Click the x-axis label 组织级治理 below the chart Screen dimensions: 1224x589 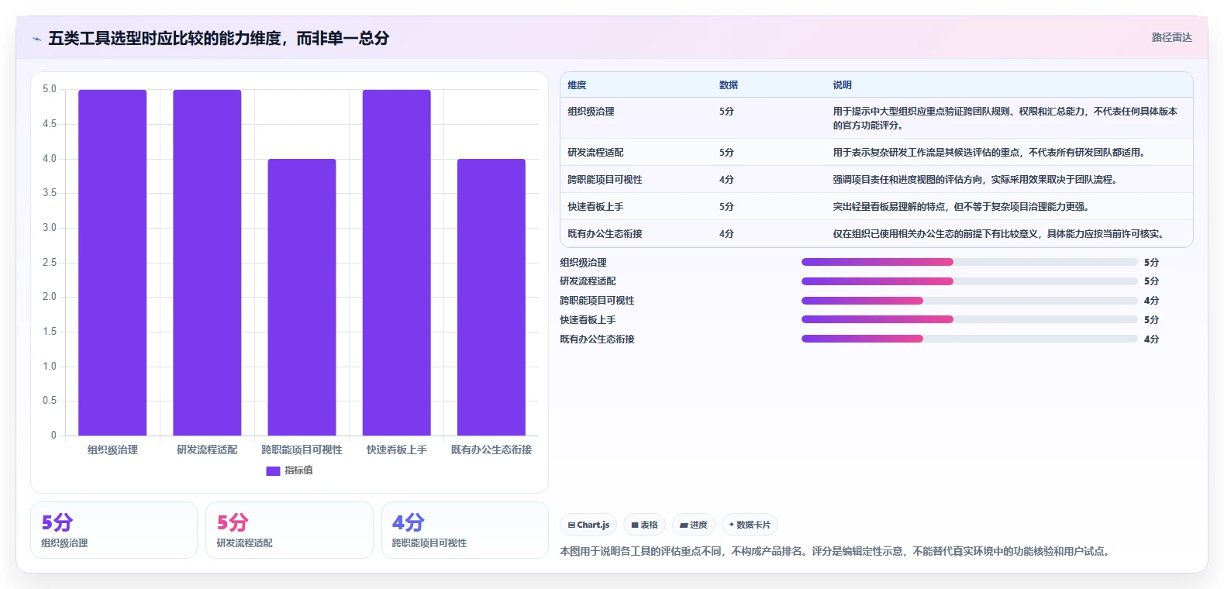[112, 449]
